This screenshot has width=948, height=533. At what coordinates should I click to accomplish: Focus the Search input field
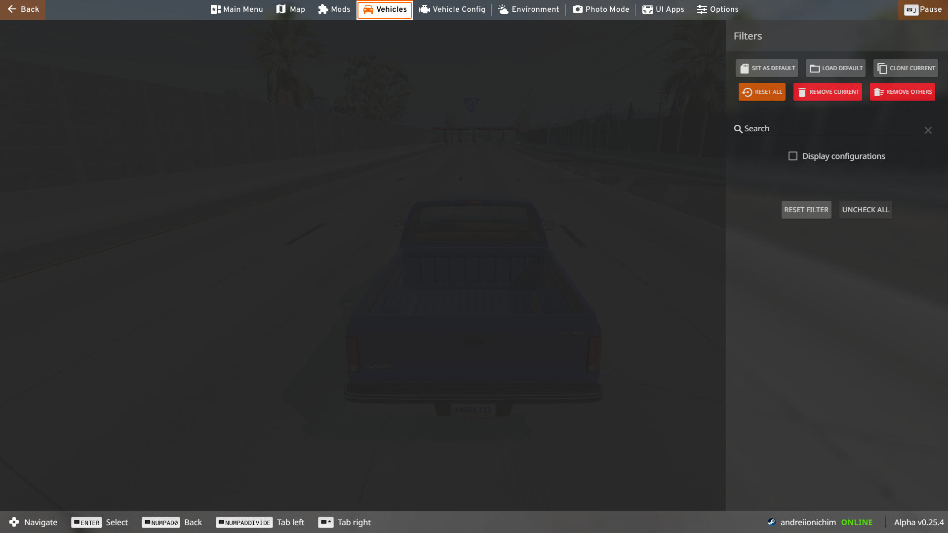tap(822, 129)
